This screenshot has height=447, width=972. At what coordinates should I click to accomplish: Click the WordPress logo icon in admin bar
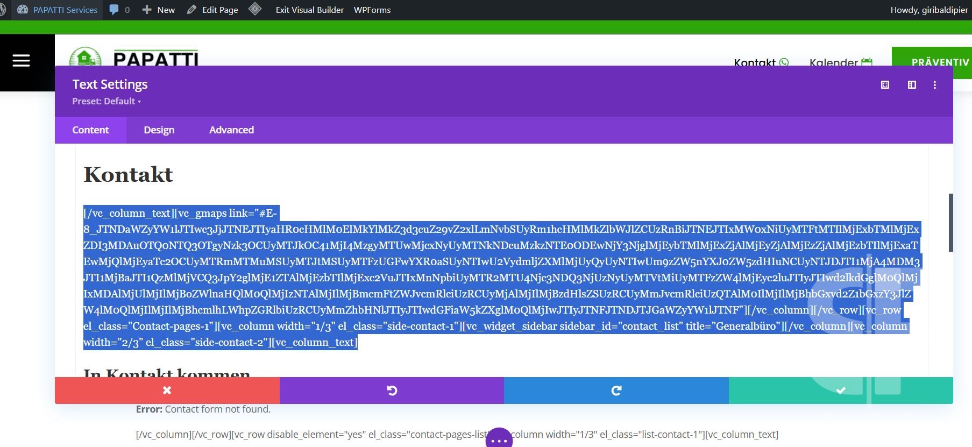click(x=3, y=10)
